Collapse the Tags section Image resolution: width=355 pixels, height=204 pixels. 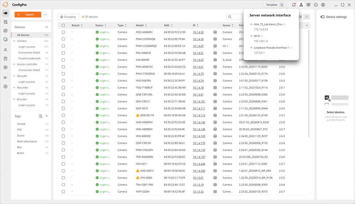point(47,116)
